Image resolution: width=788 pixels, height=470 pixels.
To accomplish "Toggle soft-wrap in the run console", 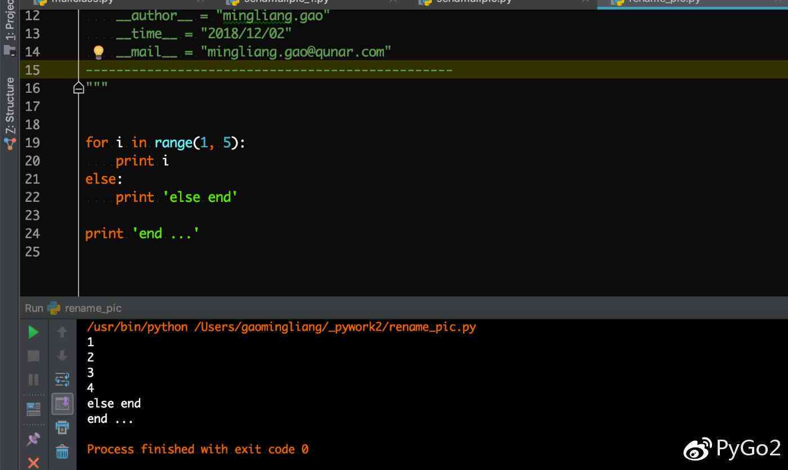I will click(62, 379).
